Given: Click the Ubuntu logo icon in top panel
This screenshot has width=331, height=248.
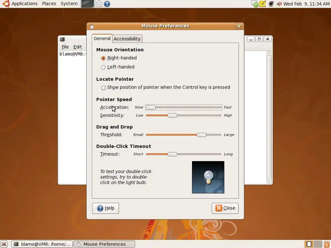Looking at the screenshot, I should [x=6, y=4].
